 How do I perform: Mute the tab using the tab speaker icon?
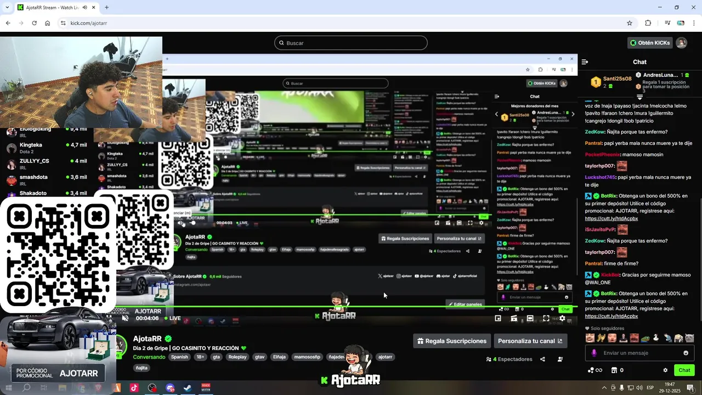coord(84,7)
